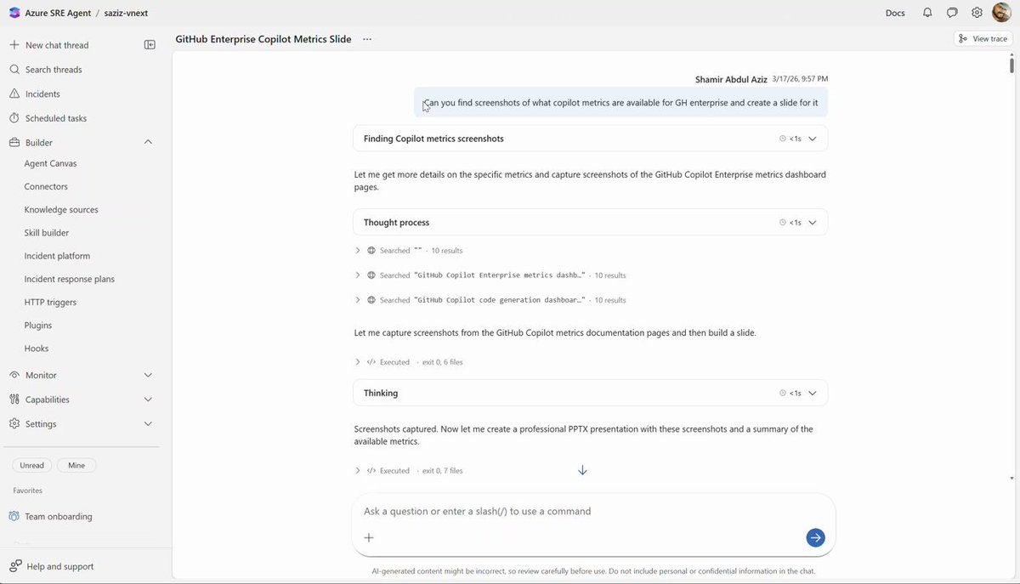Click the View trace button

pyautogui.click(x=983, y=38)
